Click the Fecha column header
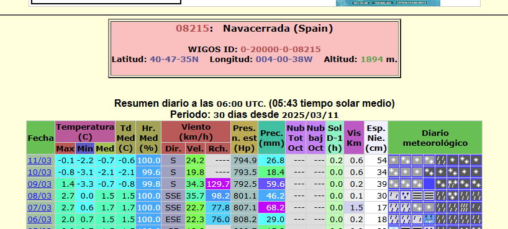Image resolution: width=508 pixels, height=229 pixels. [x=40, y=138]
